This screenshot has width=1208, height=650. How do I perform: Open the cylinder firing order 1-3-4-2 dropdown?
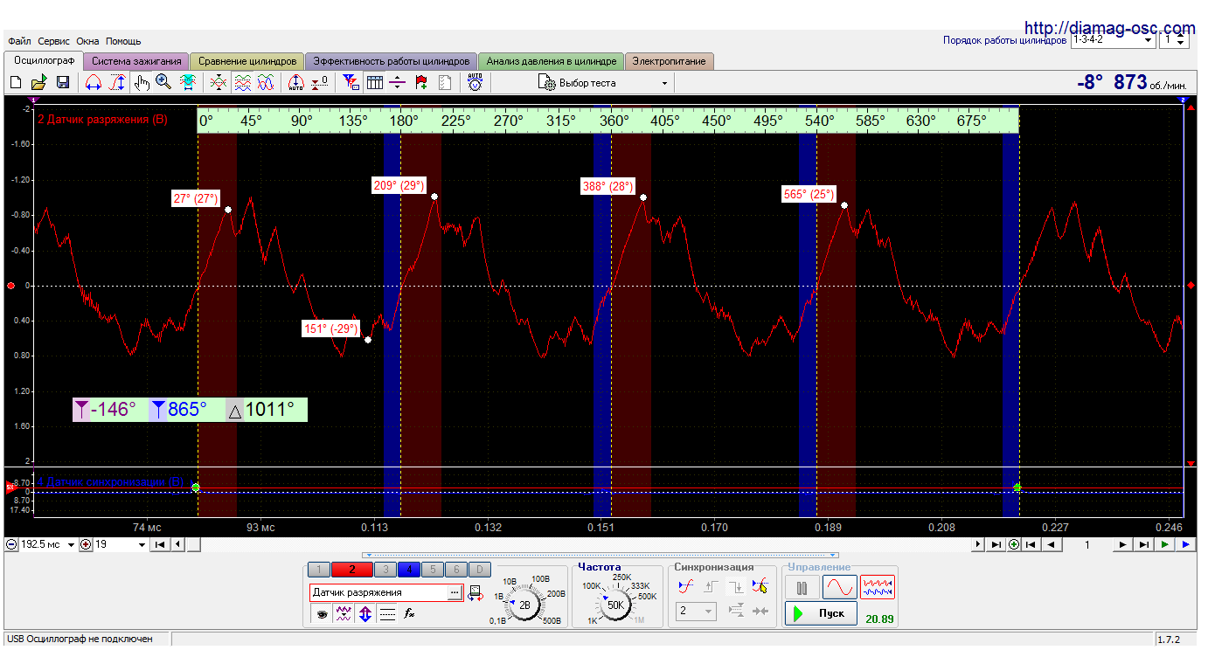pyautogui.click(x=1113, y=40)
